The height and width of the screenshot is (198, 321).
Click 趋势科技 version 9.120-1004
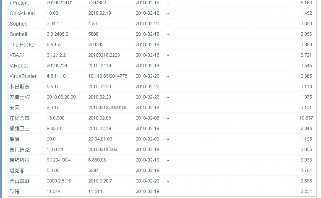click(x=58, y=160)
